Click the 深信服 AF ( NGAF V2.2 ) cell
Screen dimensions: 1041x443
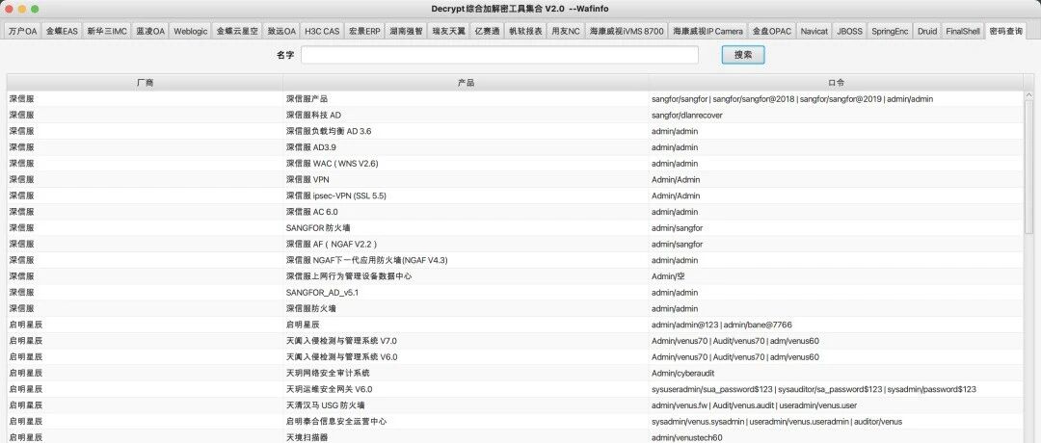467,244
